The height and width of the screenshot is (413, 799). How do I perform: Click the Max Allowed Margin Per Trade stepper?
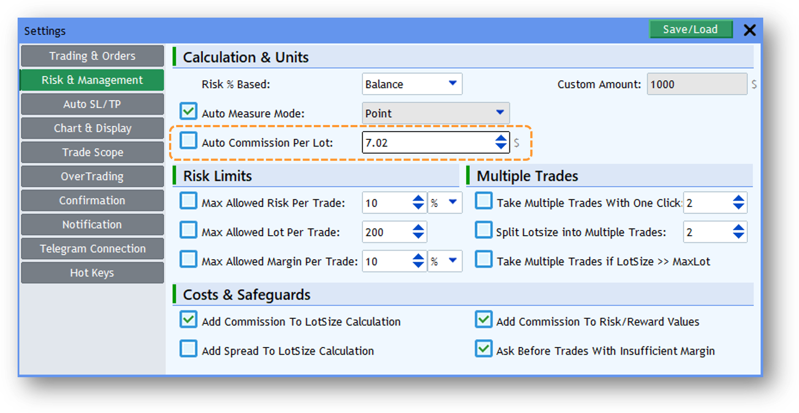pos(418,261)
